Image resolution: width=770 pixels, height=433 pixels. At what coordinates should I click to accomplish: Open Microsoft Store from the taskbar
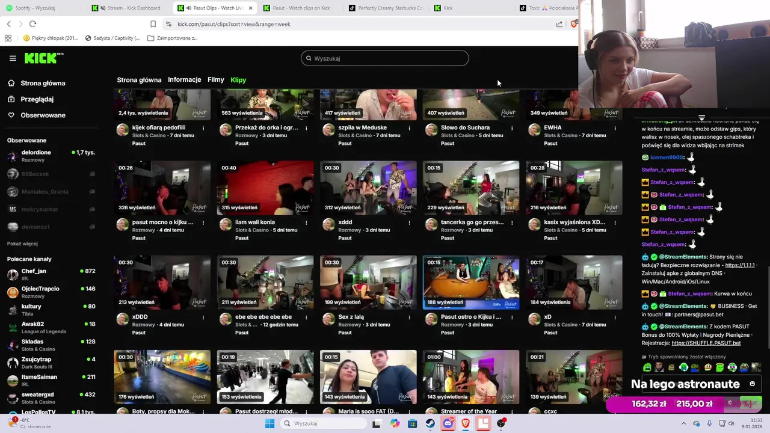pos(412,423)
